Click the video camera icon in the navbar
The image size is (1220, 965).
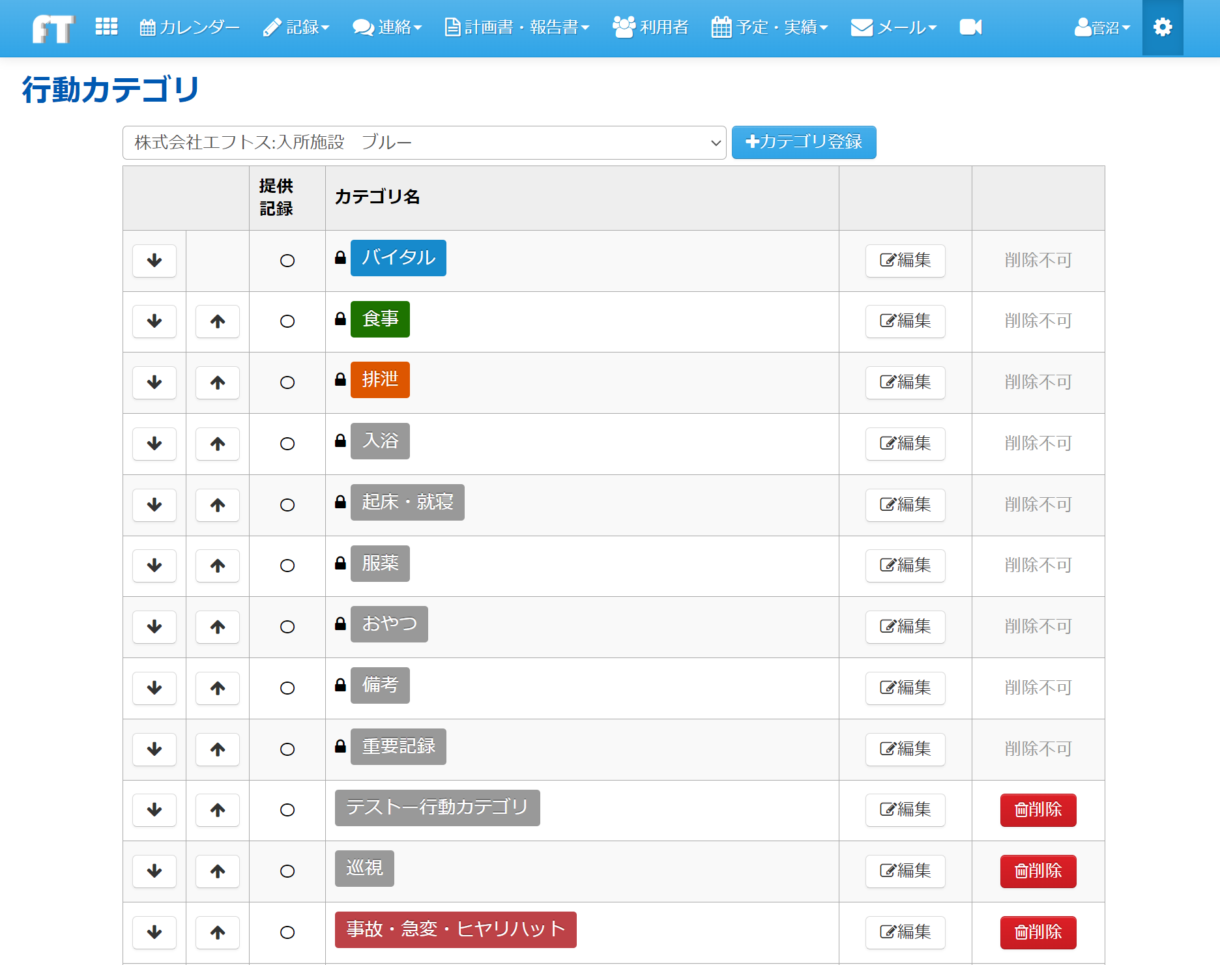pyautogui.click(x=970, y=27)
